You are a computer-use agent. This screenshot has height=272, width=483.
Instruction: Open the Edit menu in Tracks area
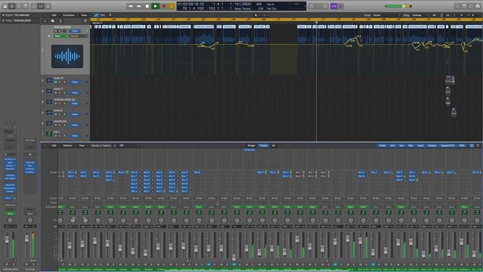tap(54, 15)
